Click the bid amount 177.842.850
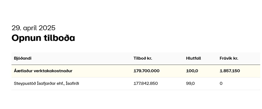Screen dimensions: 262x109 pos(146,83)
